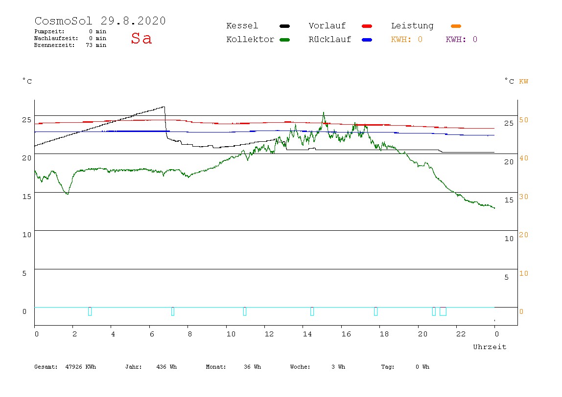Click the blue Rücklauf legend swatch
This screenshot has width=562, height=397.
click(367, 40)
